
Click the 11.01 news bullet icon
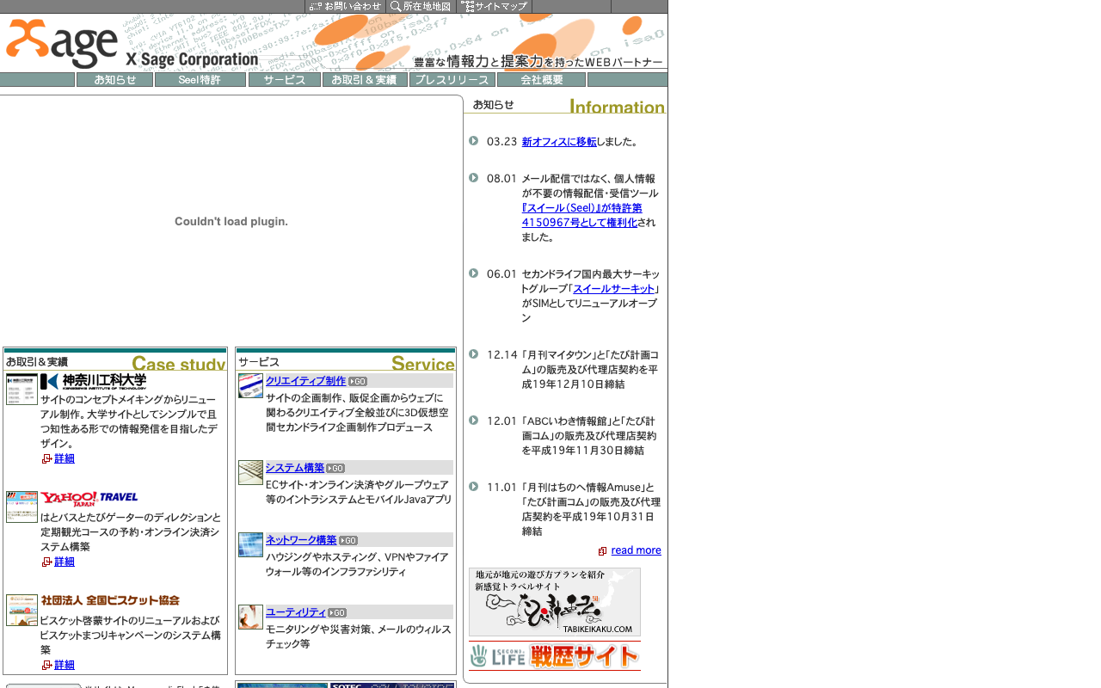click(x=473, y=487)
